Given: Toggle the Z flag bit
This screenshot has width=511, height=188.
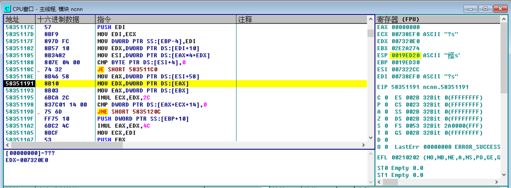Looking at the screenshot, I should point(386,119).
